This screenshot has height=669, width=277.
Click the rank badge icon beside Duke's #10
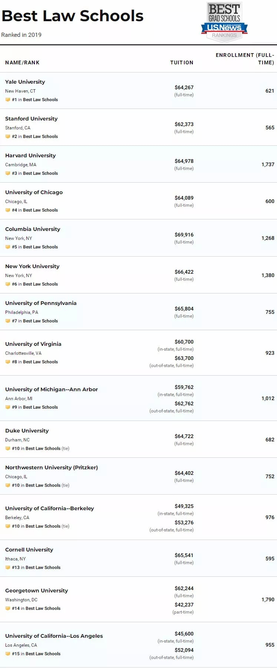(8, 448)
